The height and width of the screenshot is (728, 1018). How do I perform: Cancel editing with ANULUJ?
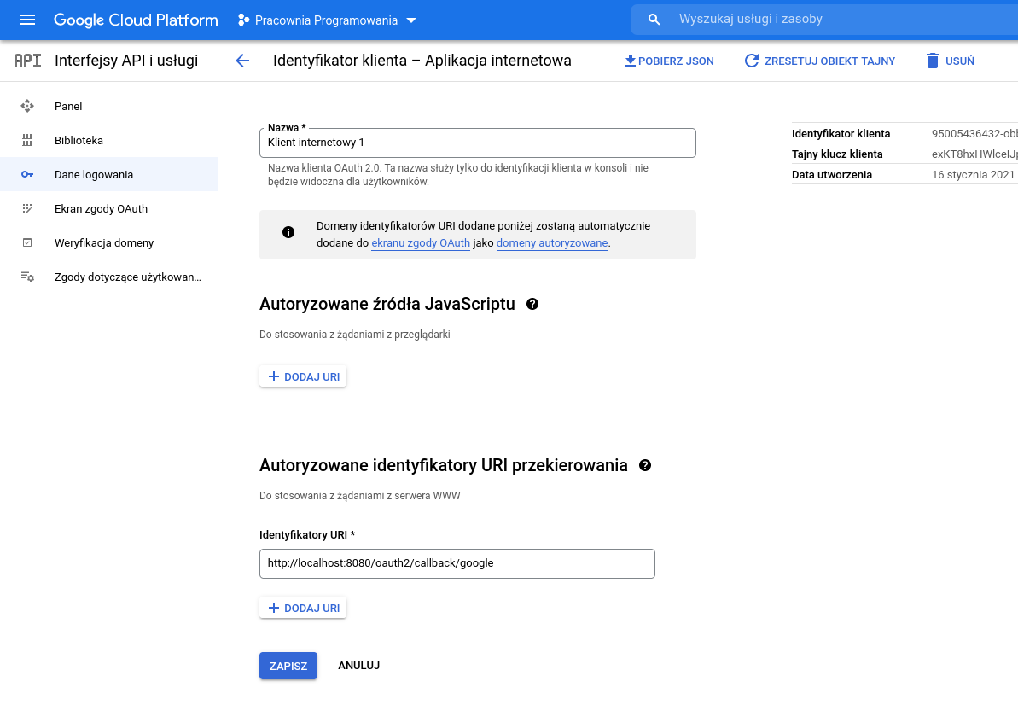click(359, 666)
